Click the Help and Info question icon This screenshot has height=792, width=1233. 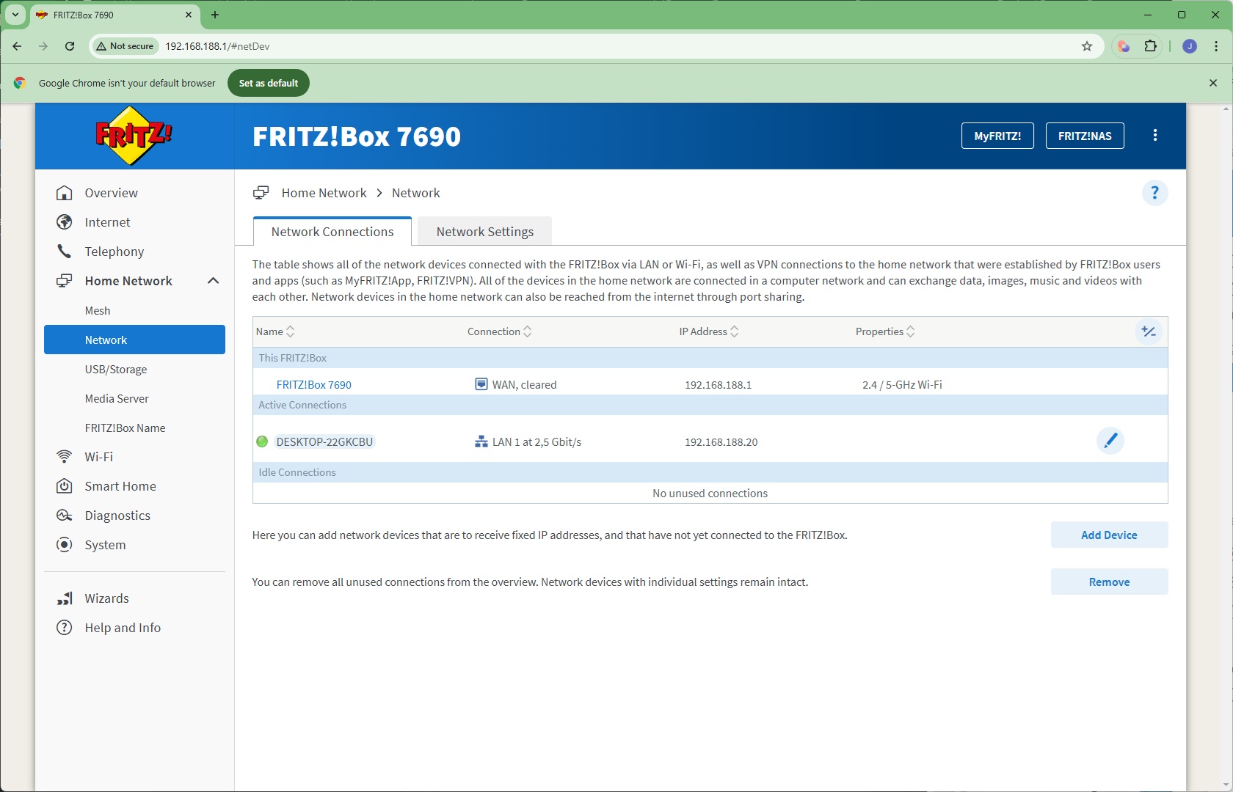coord(65,628)
